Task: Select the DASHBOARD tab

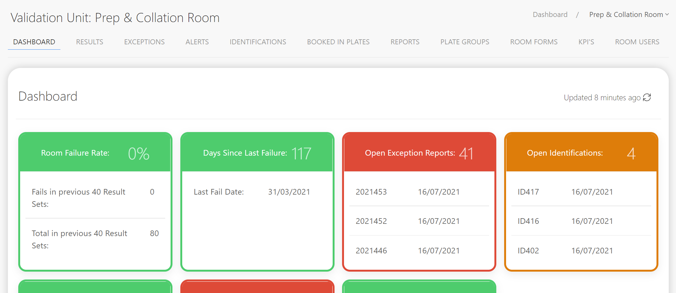Action: pos(34,42)
